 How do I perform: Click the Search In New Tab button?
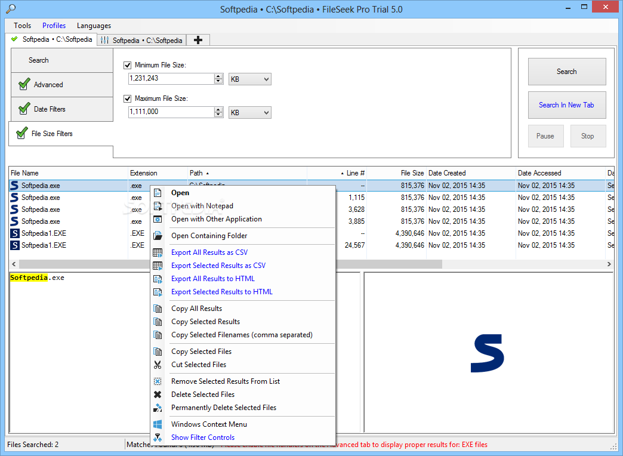click(x=567, y=105)
